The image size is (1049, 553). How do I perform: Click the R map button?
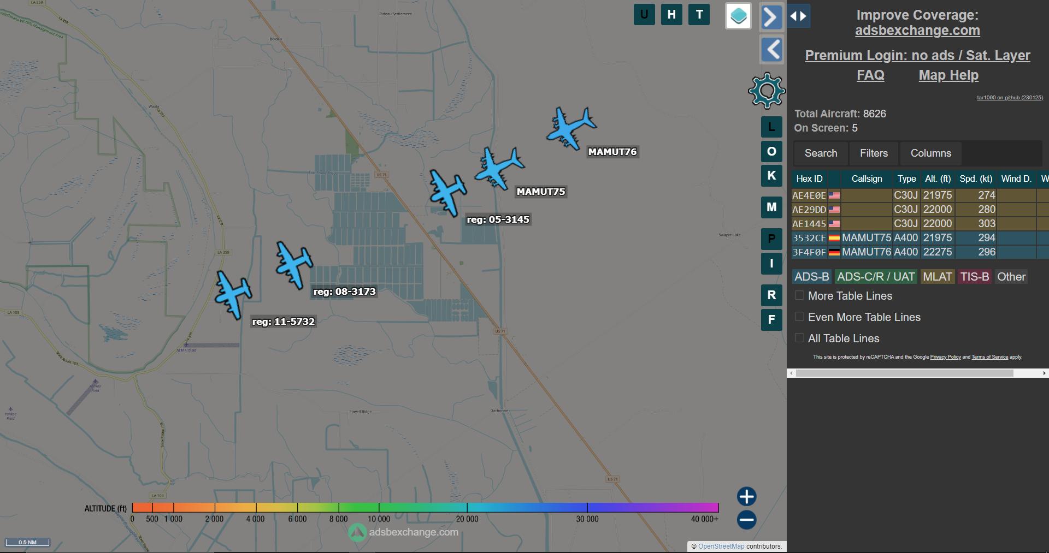(x=771, y=295)
